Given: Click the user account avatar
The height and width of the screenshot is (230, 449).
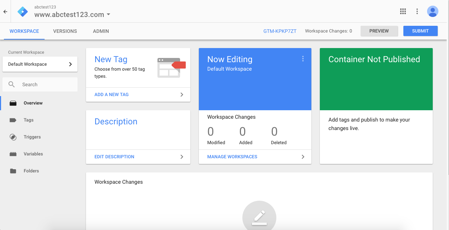Looking at the screenshot, I should click(x=432, y=11).
